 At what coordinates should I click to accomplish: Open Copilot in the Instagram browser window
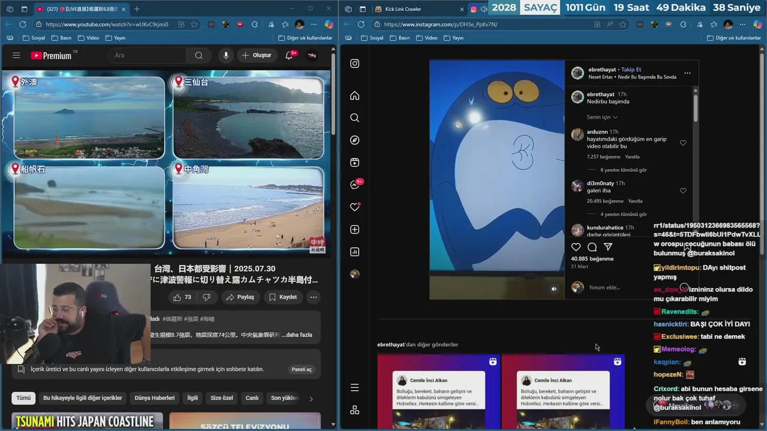click(757, 25)
